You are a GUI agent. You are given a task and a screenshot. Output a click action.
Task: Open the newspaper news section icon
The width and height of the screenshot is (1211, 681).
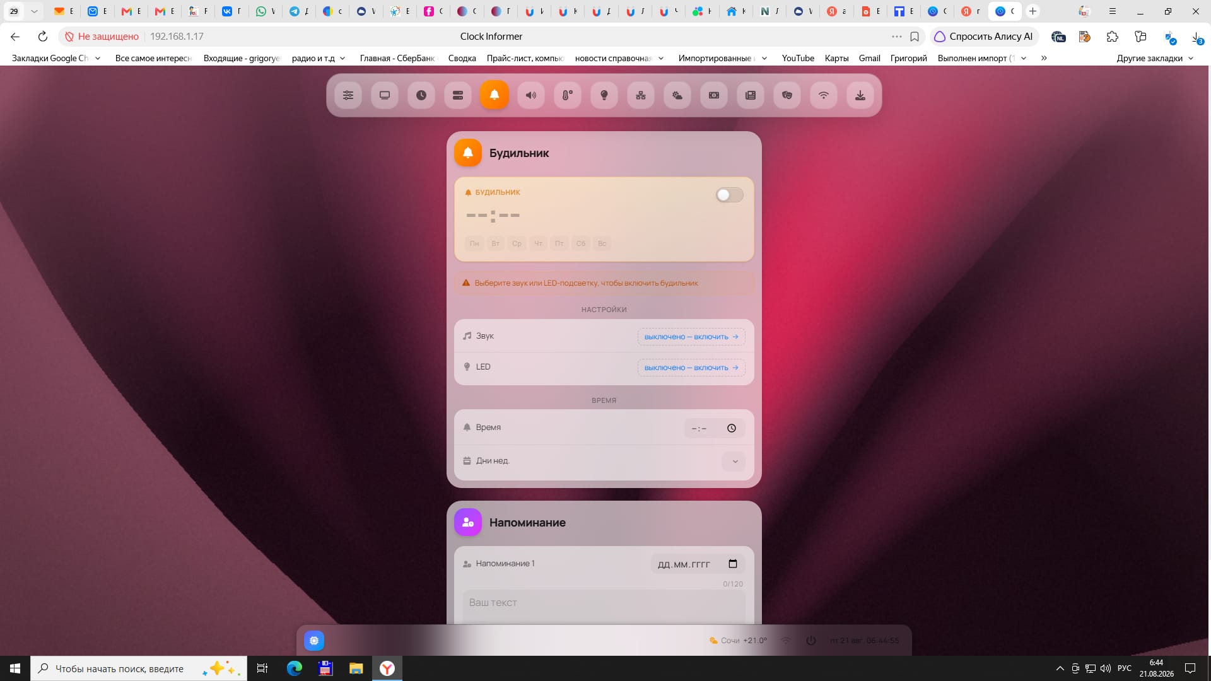[x=751, y=95]
